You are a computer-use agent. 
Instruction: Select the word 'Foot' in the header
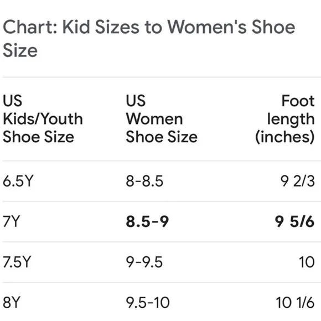(x=298, y=101)
